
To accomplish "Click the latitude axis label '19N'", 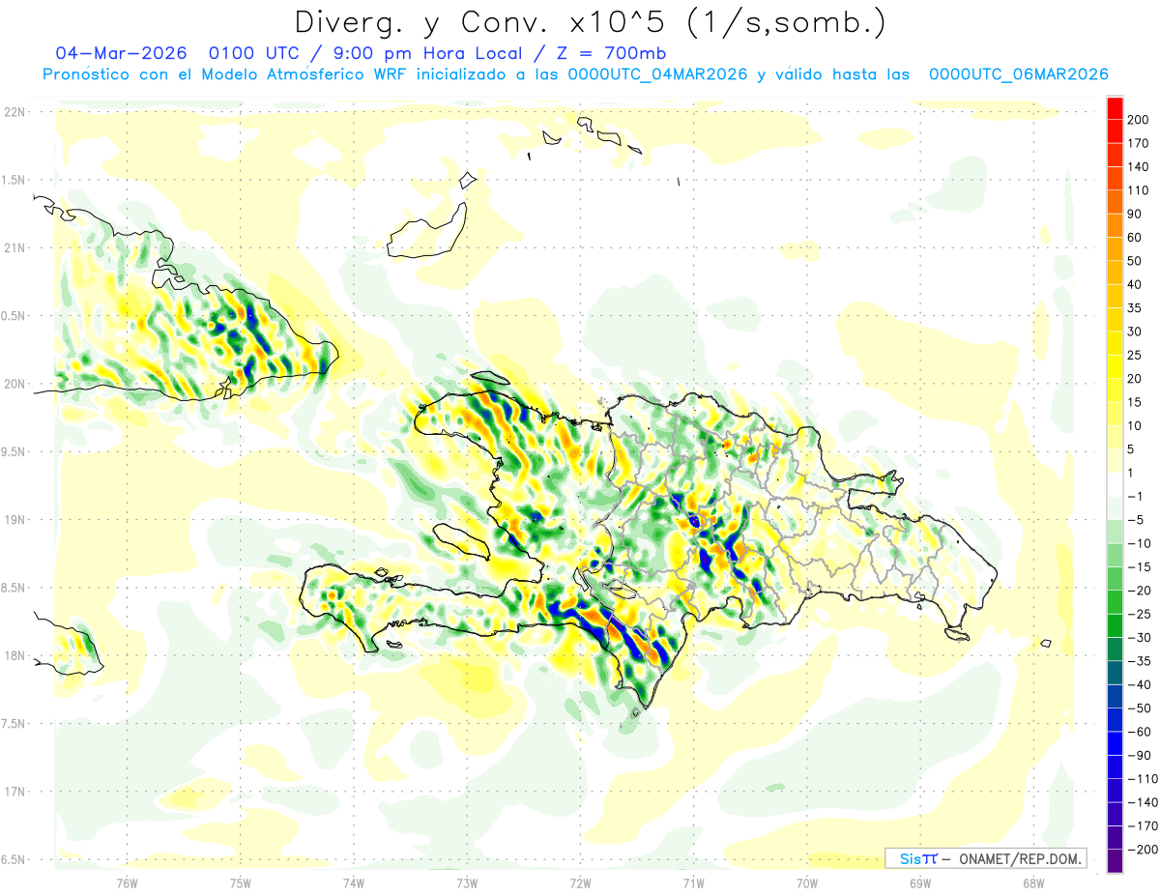I will 14,520.
